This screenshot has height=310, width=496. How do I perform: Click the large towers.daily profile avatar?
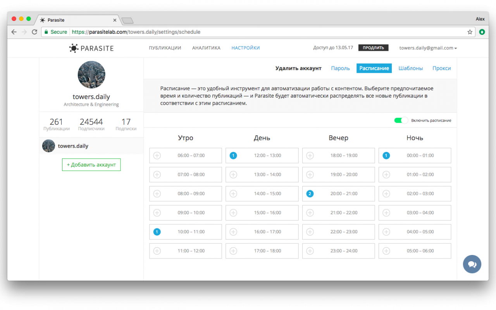tap(91, 74)
